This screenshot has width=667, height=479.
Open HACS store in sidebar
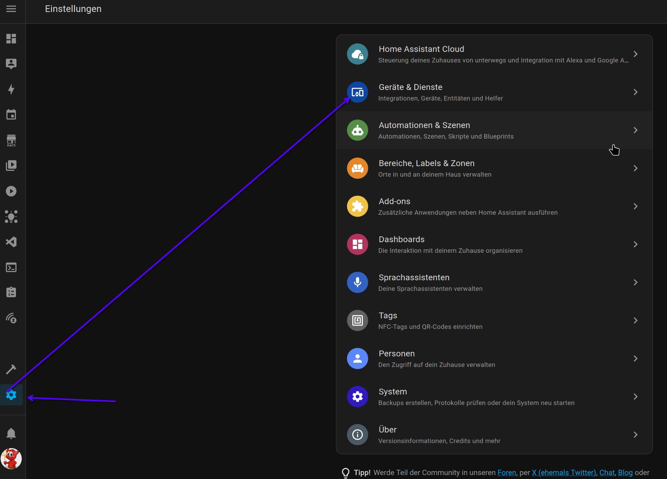click(x=11, y=140)
